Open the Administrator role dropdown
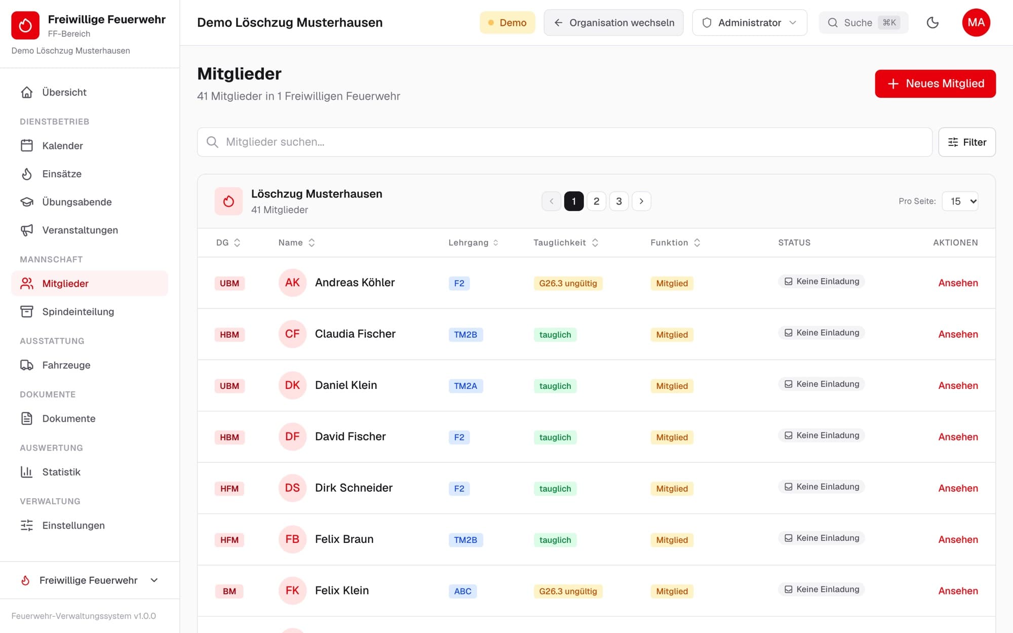The image size is (1013, 633). [749, 23]
